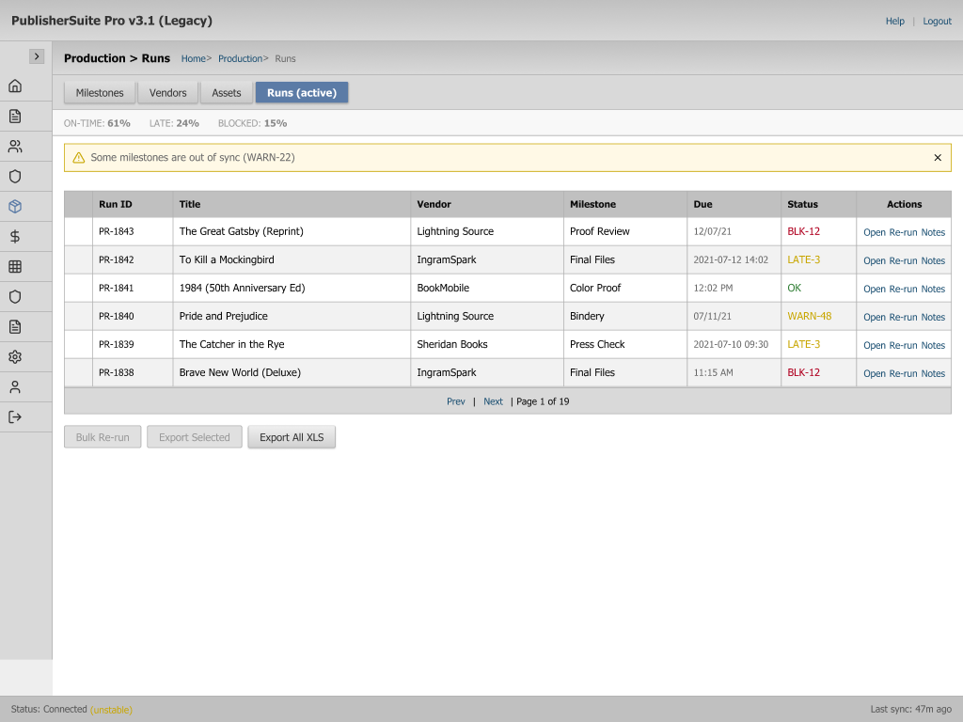Expand the sidebar with the chevron
This screenshot has width=963, height=722.
[37, 56]
